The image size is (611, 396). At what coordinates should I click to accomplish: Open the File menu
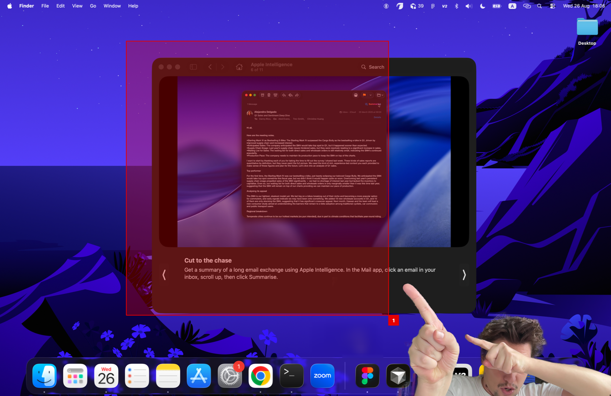[x=45, y=6]
